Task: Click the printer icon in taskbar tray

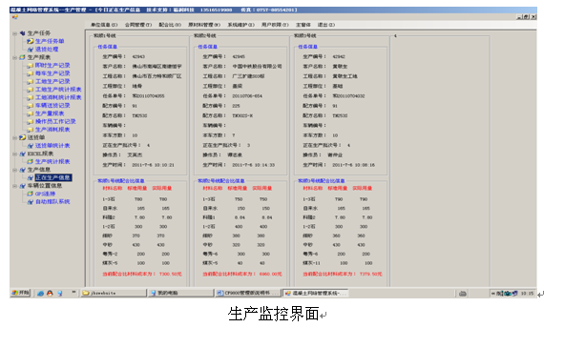Action: [x=463, y=294]
